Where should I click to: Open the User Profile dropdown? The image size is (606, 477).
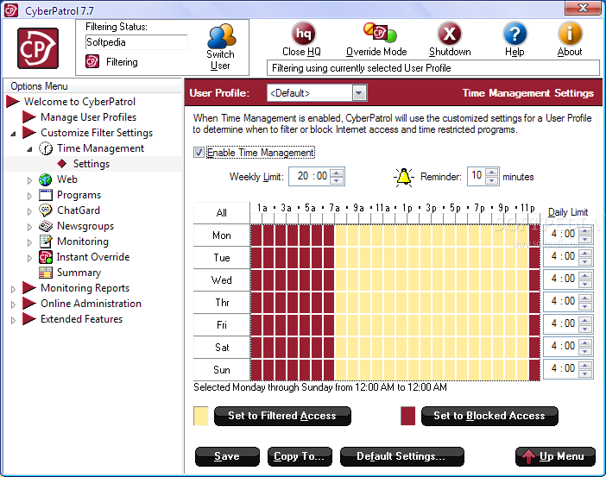click(359, 93)
